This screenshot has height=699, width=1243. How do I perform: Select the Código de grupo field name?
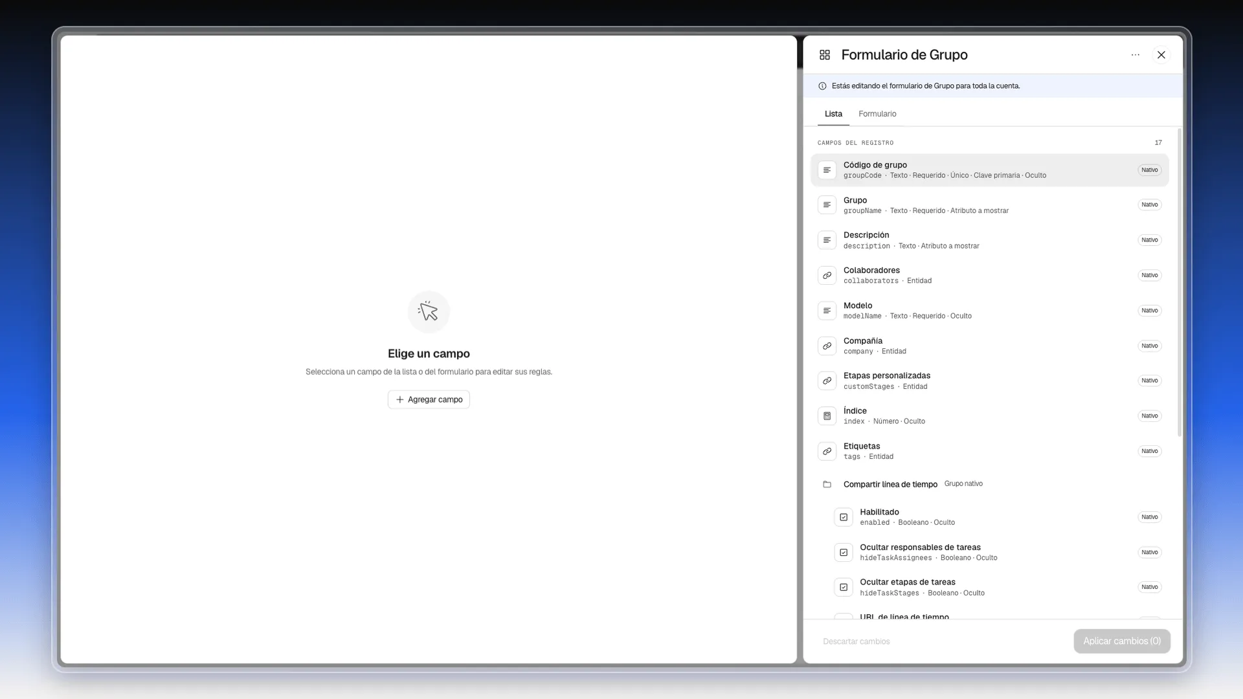tap(875, 165)
